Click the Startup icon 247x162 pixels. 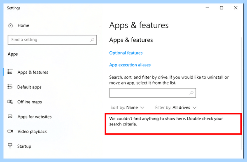[10, 146]
